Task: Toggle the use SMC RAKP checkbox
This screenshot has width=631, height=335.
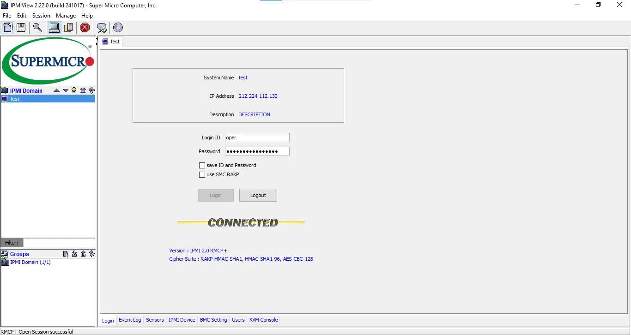Action: tap(202, 175)
